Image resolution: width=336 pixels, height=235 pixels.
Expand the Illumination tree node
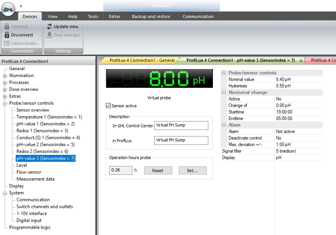click(x=5, y=76)
